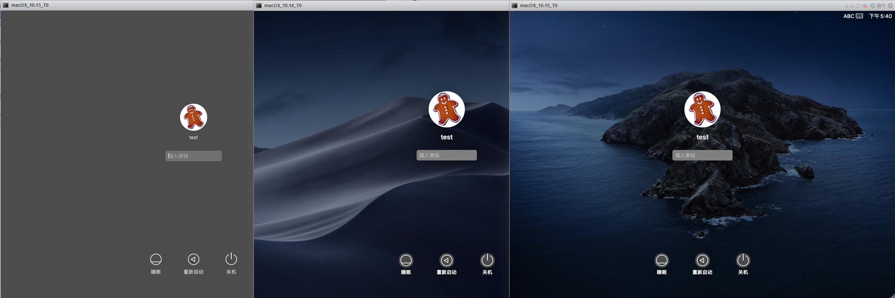Close the macOS_10.15_T0 console window
Viewport: 895px width, 298px height.
(x=890, y=6)
